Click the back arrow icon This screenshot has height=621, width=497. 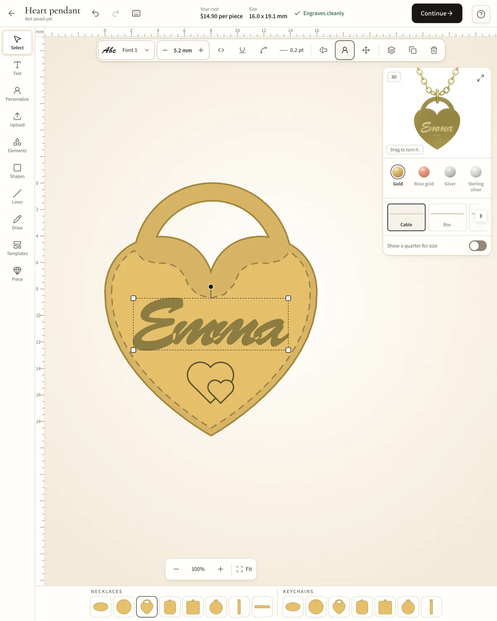click(x=12, y=13)
